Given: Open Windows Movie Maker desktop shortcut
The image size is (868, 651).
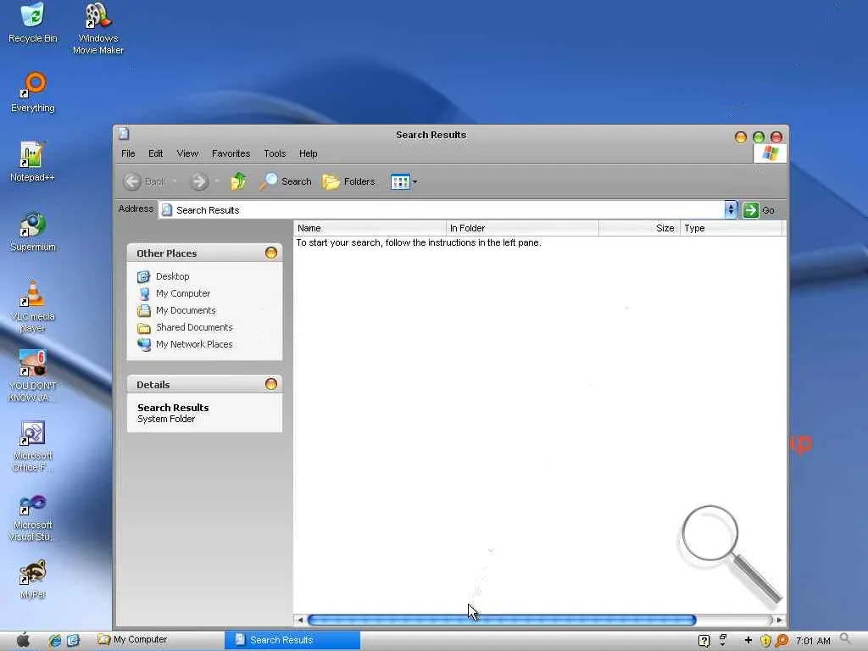Looking at the screenshot, I should [98, 29].
